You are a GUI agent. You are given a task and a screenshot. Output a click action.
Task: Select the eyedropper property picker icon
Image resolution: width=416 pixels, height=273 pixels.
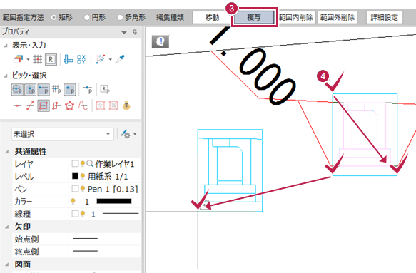pos(120,59)
